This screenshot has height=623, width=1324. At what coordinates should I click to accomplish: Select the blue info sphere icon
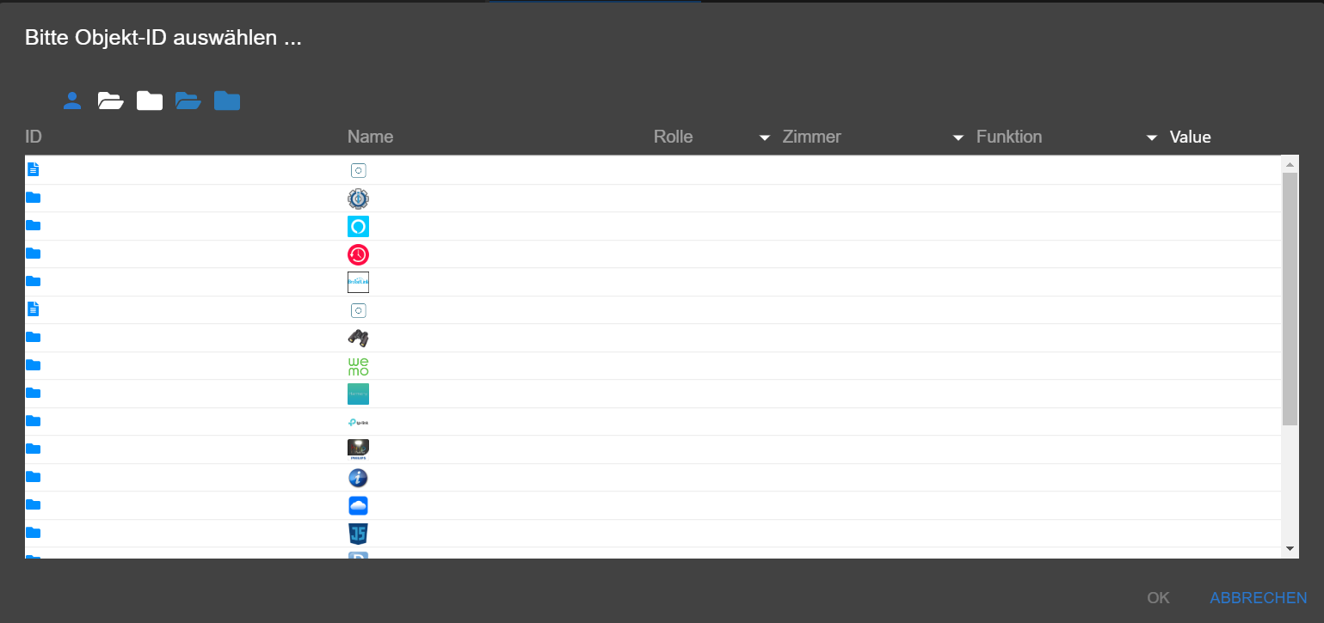pos(358,478)
